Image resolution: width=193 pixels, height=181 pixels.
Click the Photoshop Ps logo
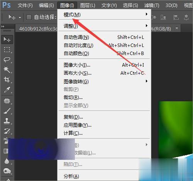[x=7, y=5]
